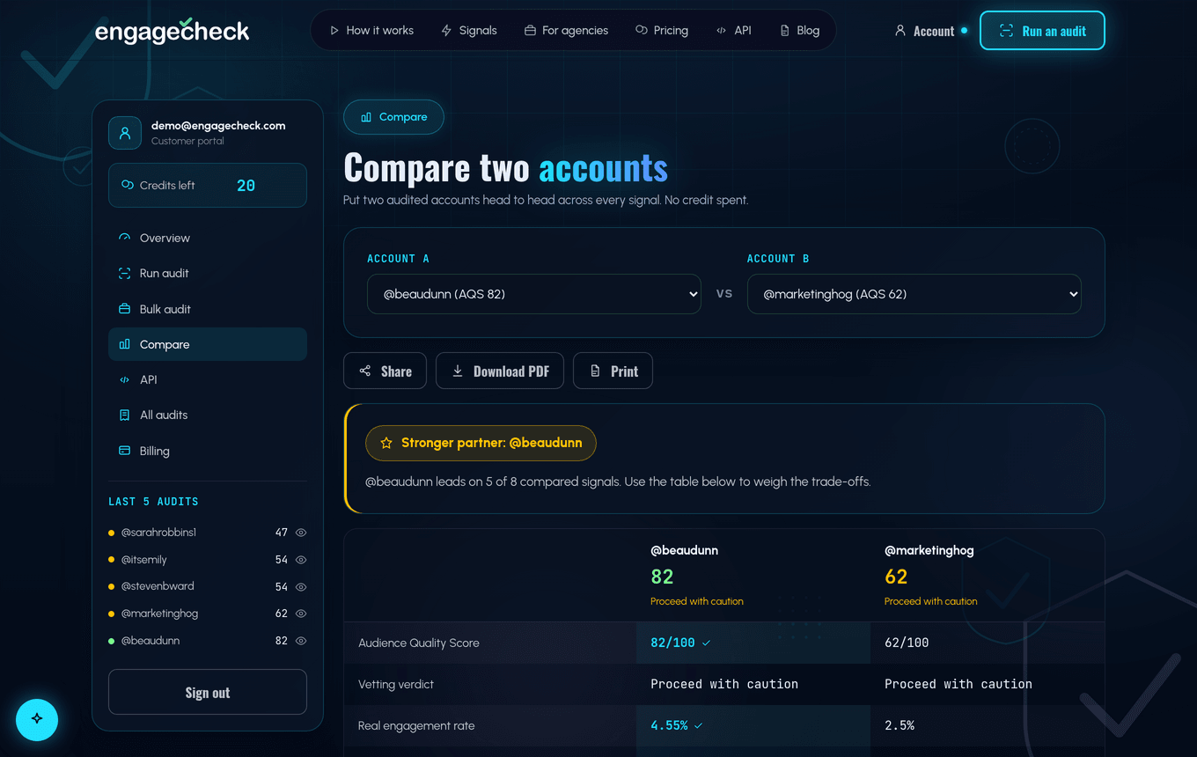
Task: Open Account menu in header
Action: pos(931,31)
